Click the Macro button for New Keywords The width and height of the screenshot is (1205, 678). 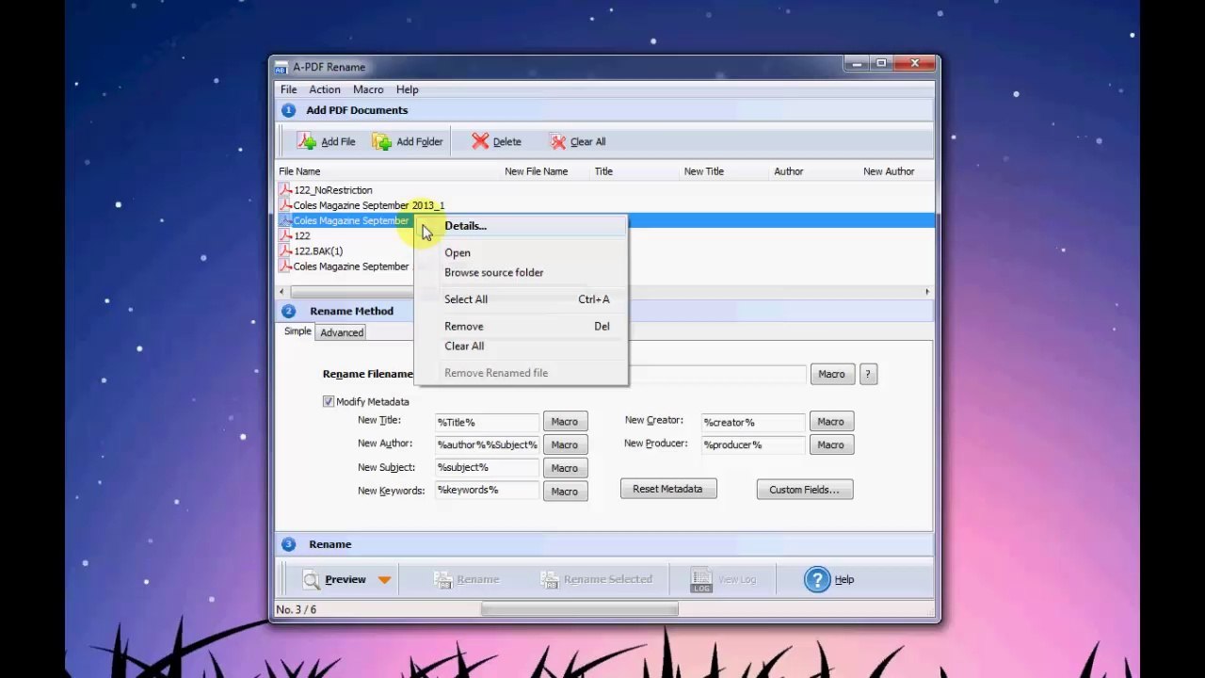[x=564, y=492]
